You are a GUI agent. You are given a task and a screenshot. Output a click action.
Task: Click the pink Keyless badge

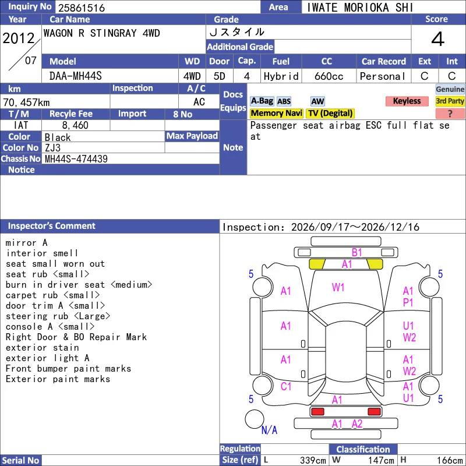pos(407,101)
